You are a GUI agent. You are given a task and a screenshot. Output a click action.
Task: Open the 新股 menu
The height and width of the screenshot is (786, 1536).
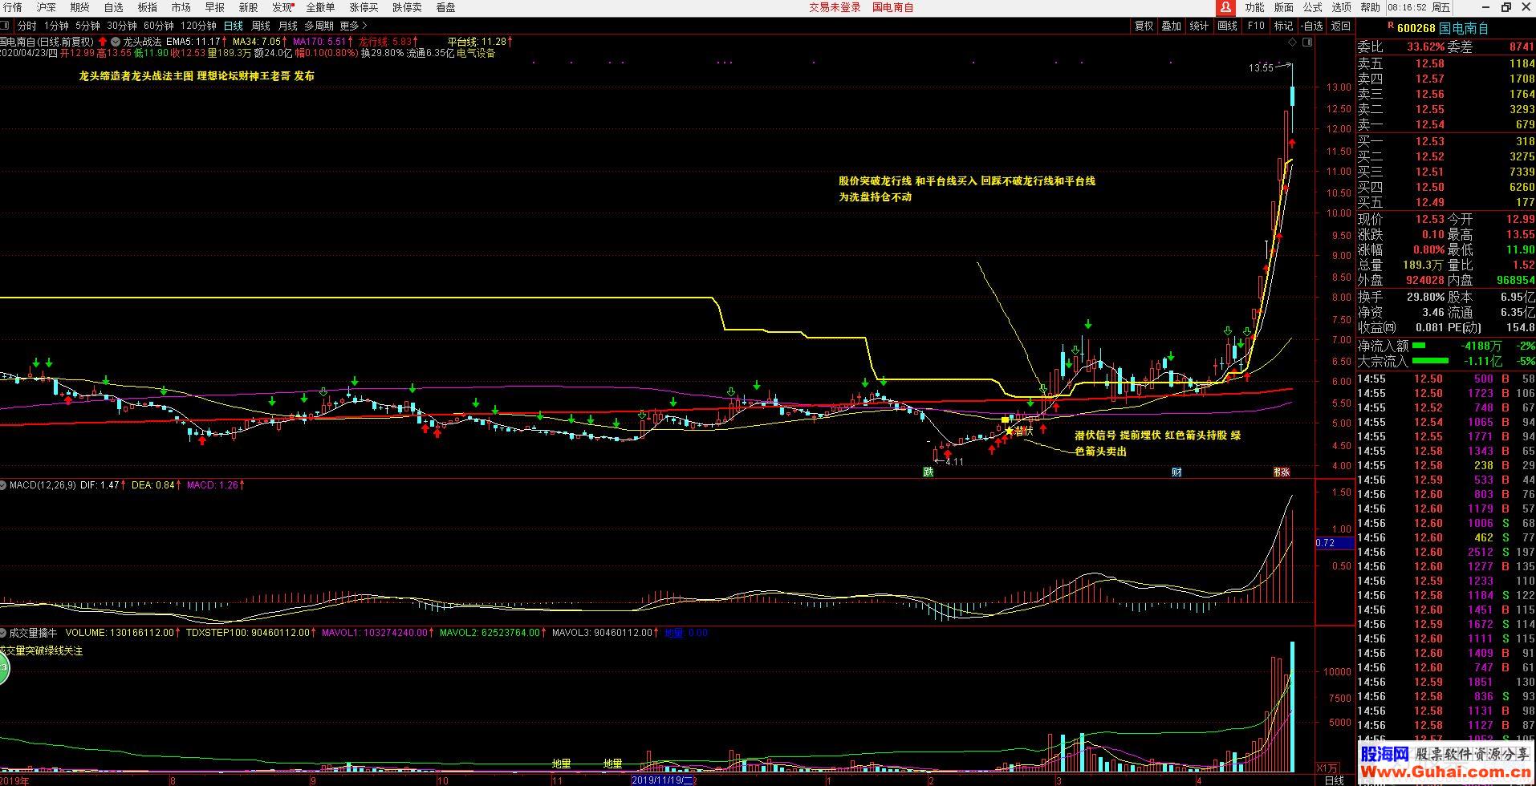(249, 7)
